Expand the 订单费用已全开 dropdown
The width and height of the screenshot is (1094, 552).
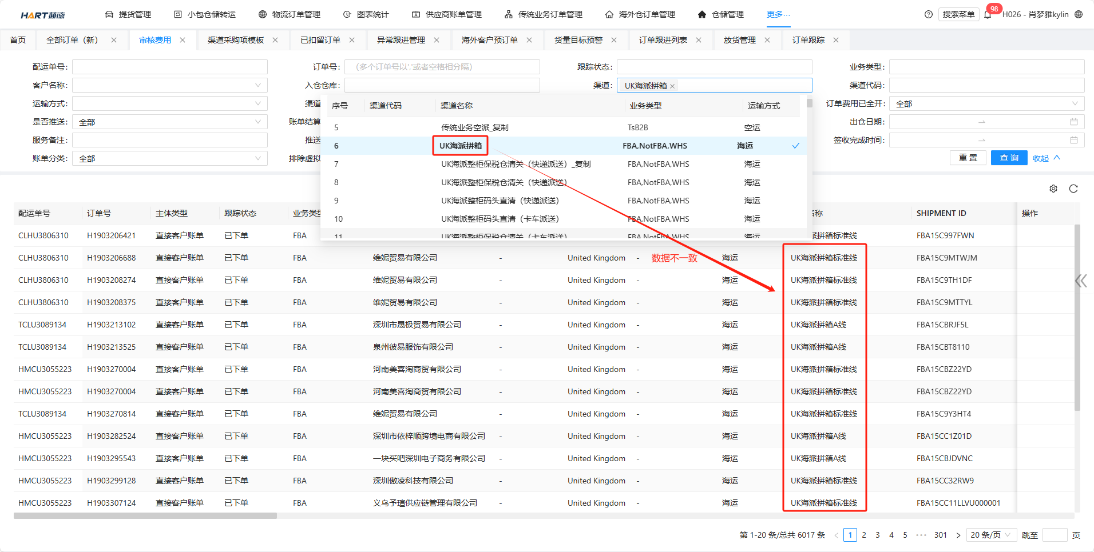tap(986, 103)
